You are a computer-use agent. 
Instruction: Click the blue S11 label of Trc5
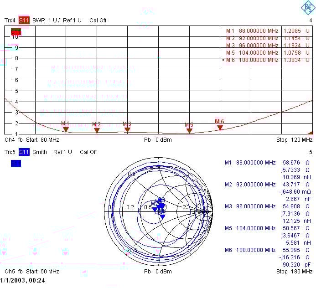[24, 152]
